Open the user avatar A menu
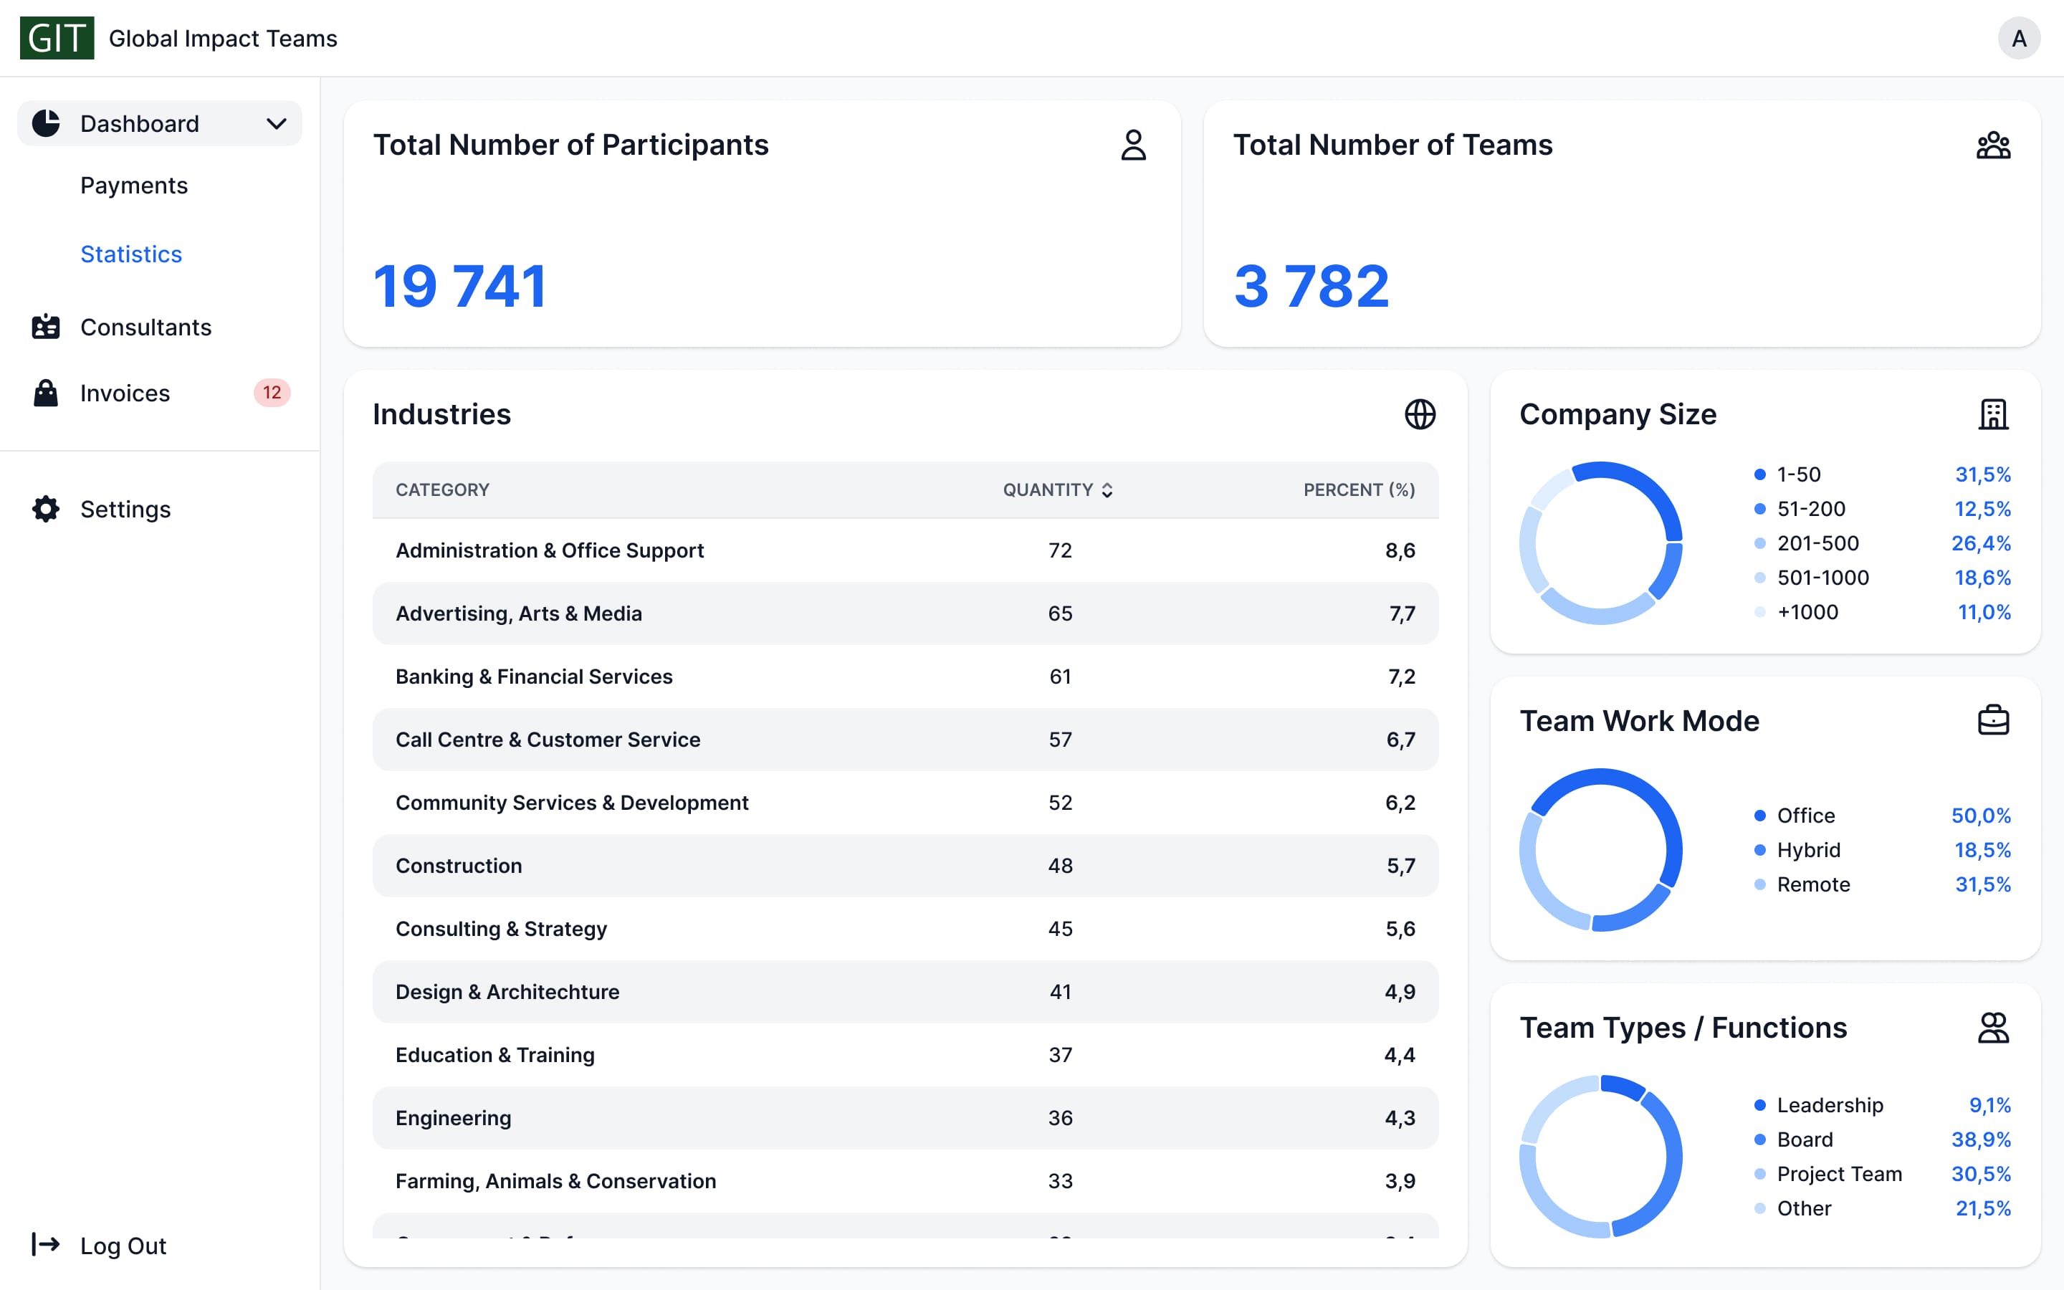 (2018, 39)
